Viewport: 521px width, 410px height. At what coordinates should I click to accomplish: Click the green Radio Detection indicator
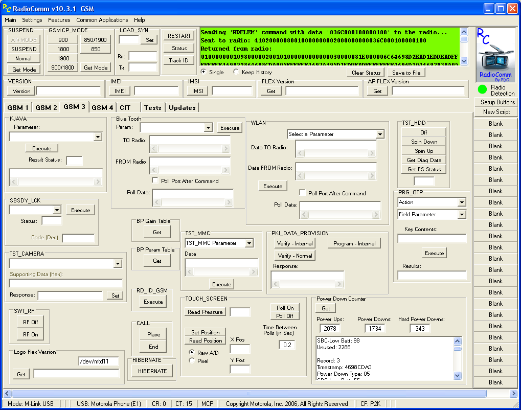click(482, 89)
